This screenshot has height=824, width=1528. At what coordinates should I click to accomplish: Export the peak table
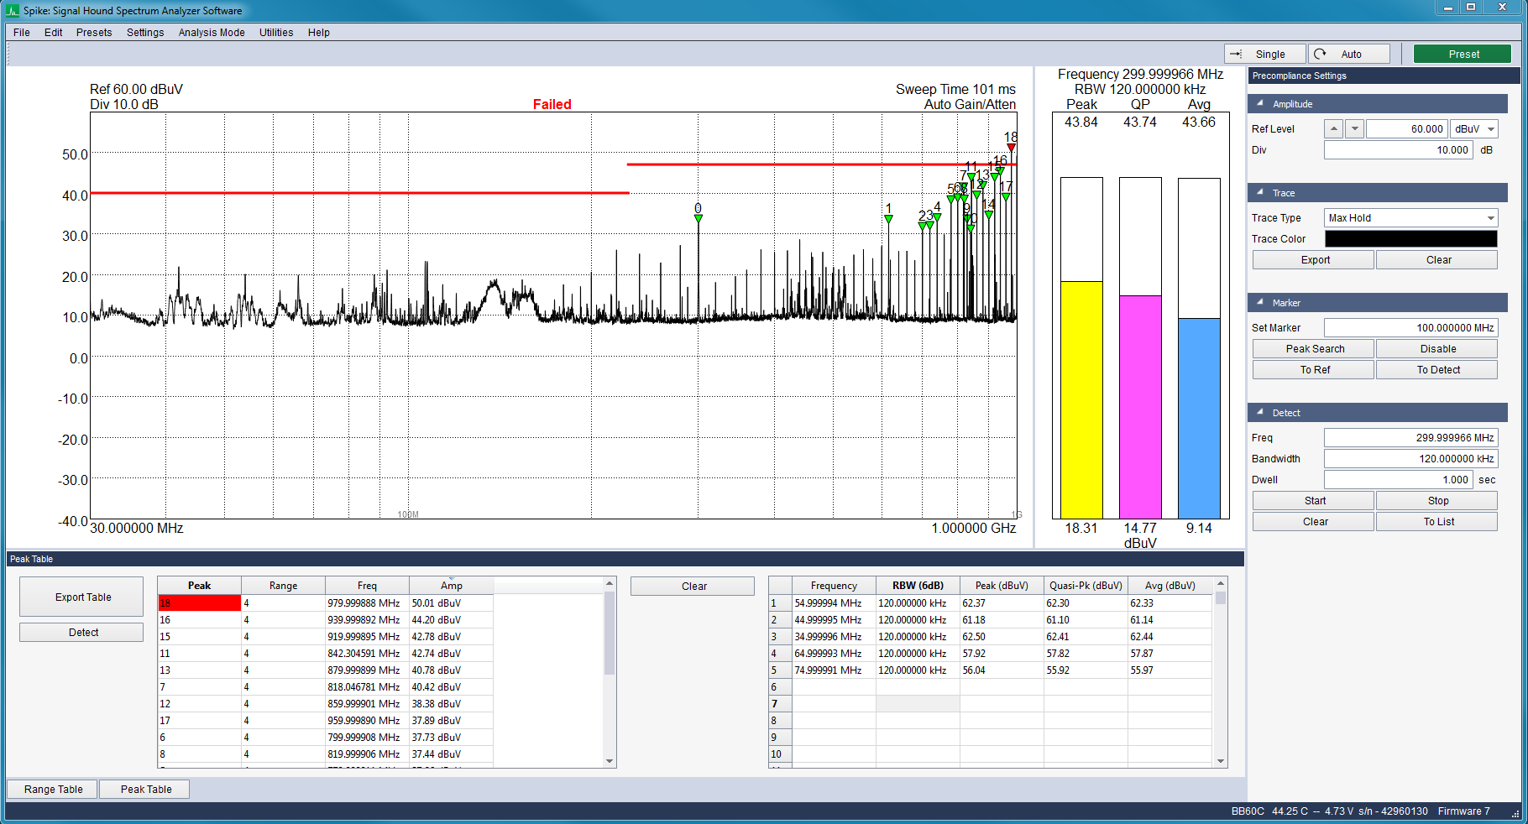tap(81, 597)
